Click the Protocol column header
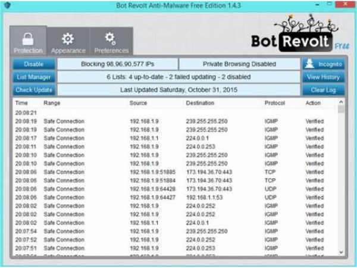The height and width of the screenshot is (268, 357). tap(275, 103)
